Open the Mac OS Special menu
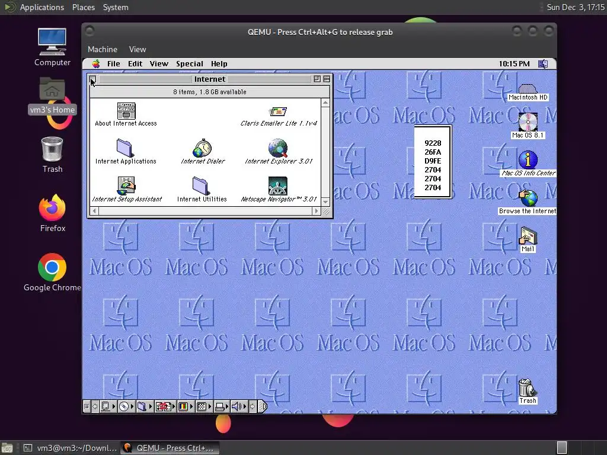This screenshot has height=455, width=607. pyautogui.click(x=190, y=64)
